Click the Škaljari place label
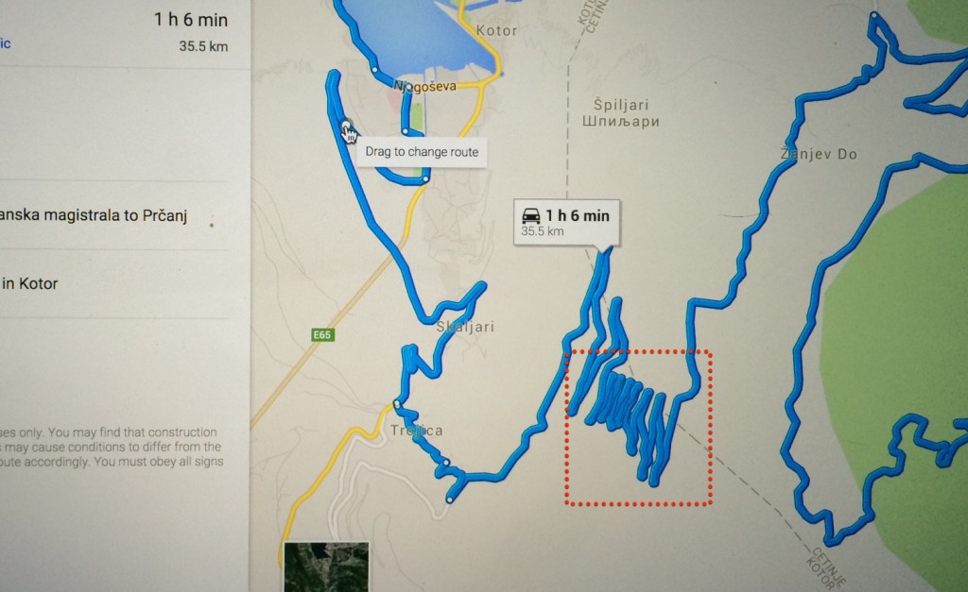Viewport: 968px width, 592px height. (465, 327)
